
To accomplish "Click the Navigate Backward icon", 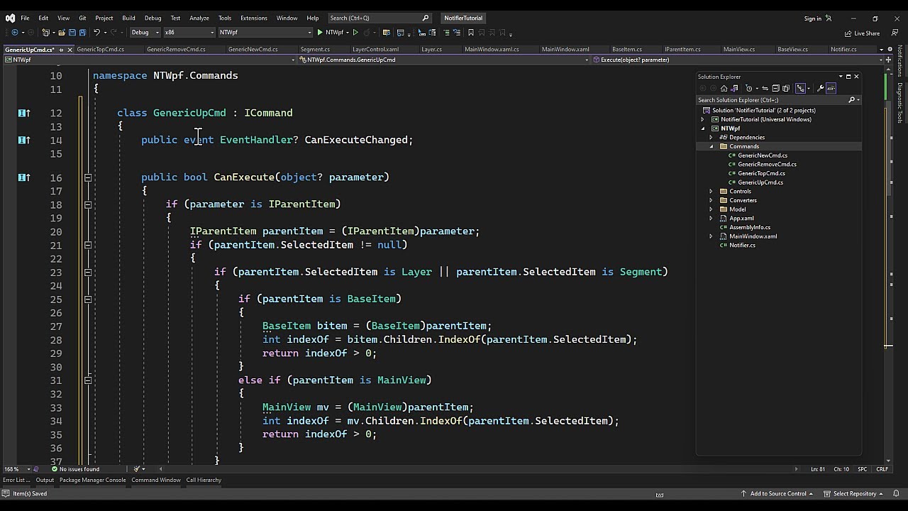I will click(15, 32).
